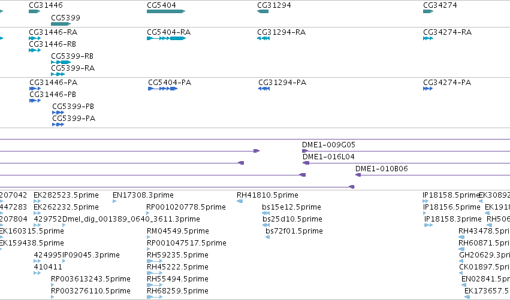Click the EK282523.5prime EST label
This screenshot has width=510, height=300.
pos(66,195)
